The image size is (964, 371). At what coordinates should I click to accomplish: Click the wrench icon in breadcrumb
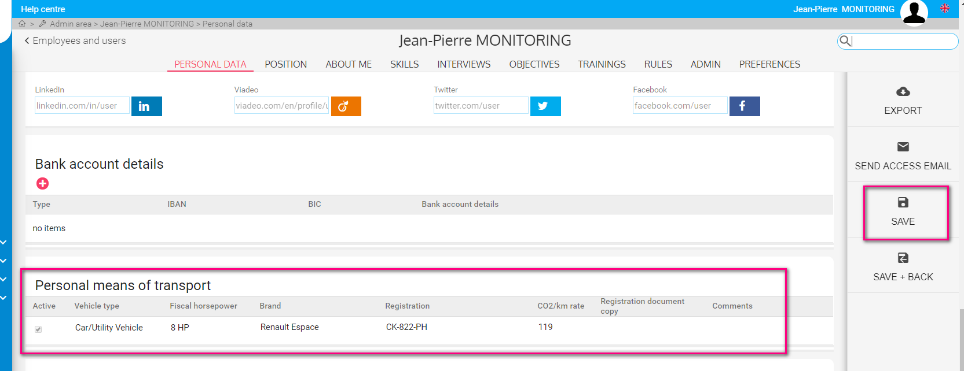(x=42, y=24)
